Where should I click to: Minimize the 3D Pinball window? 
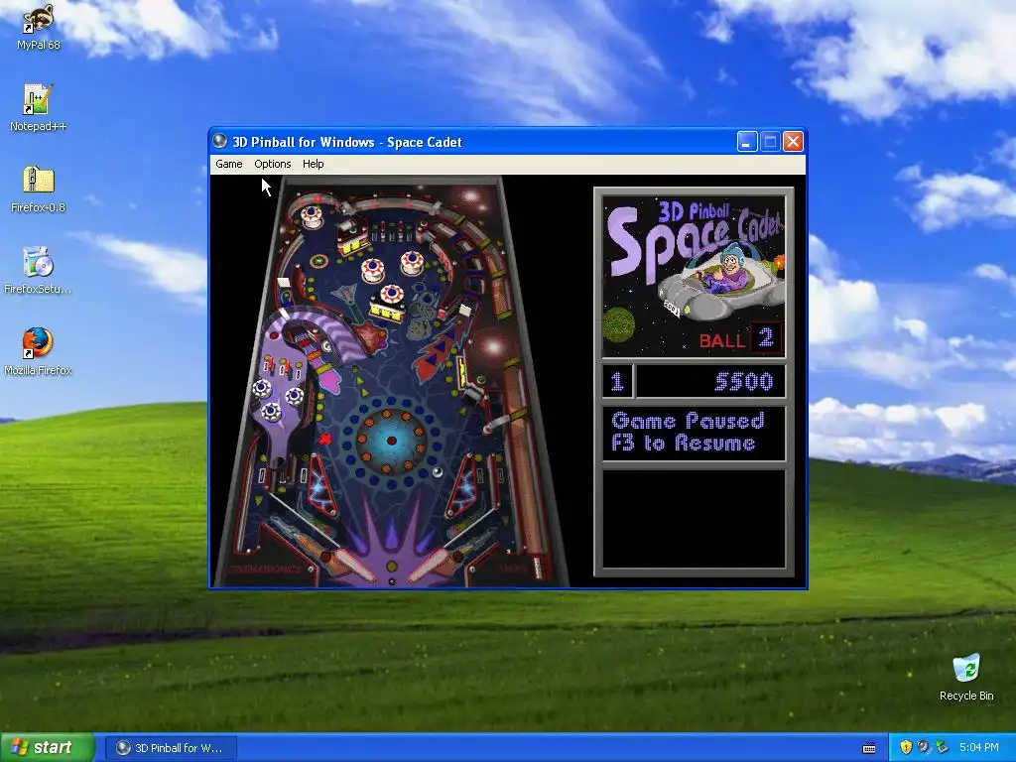tap(747, 141)
